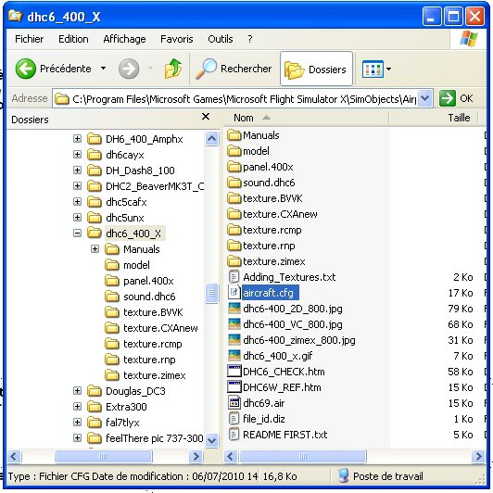The height and width of the screenshot is (493, 493).
Task: Select texture.zimex folder icon in file list
Action: (x=234, y=261)
